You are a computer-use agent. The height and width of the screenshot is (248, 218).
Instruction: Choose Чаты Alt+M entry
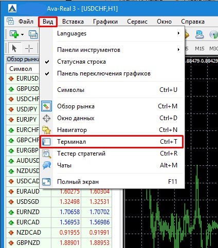[x=112, y=165]
